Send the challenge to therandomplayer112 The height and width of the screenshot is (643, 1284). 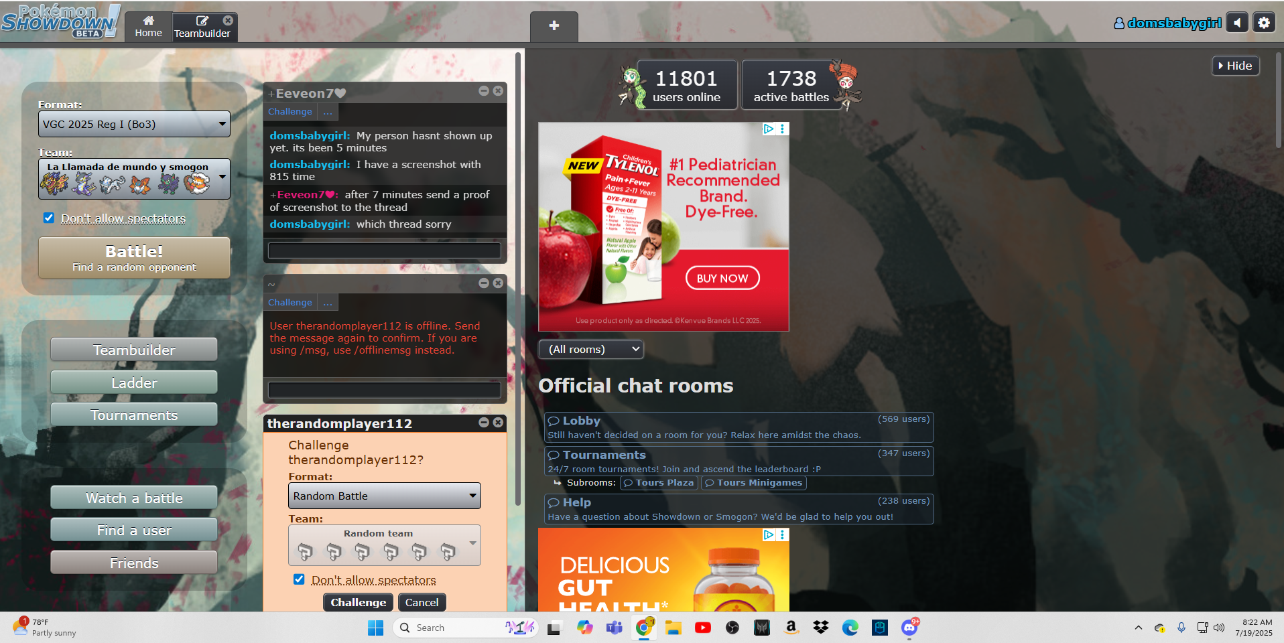(358, 602)
